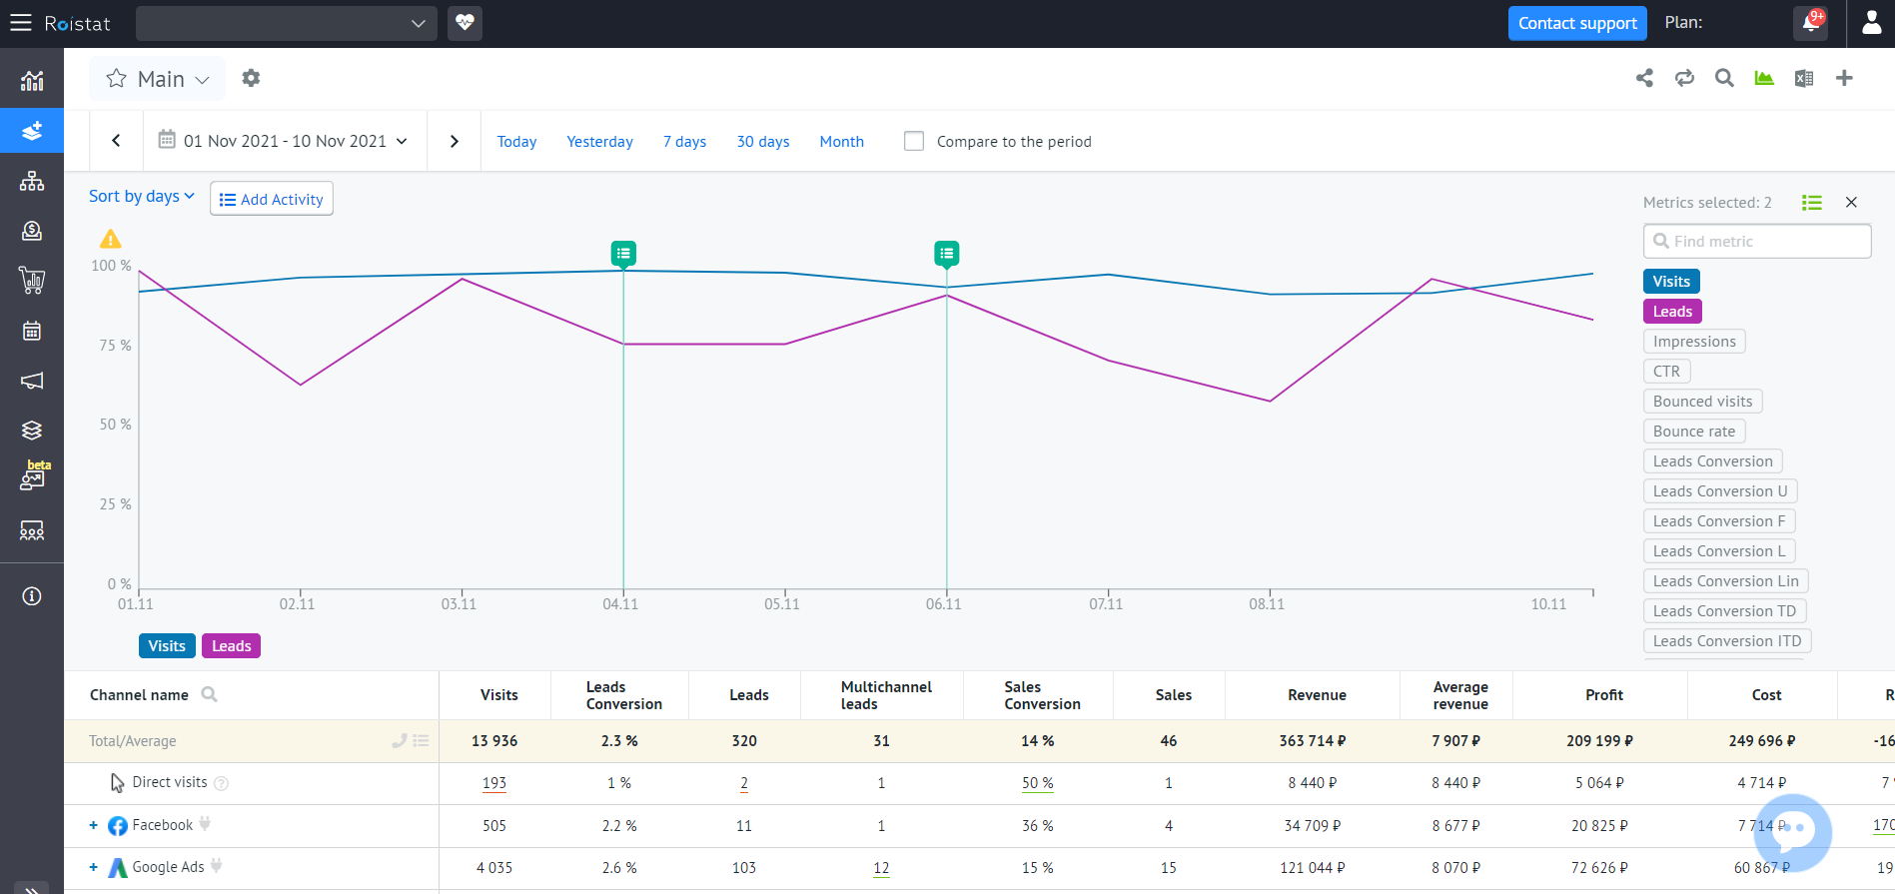Open the notifications bell
1895x894 pixels.
1811,23
